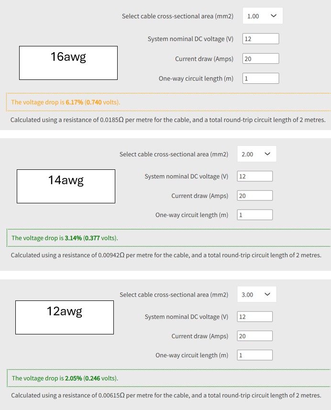Expand the 2.00 cross-sectional area dropdown
Viewport: 331px width, 410px height.
(x=256, y=154)
